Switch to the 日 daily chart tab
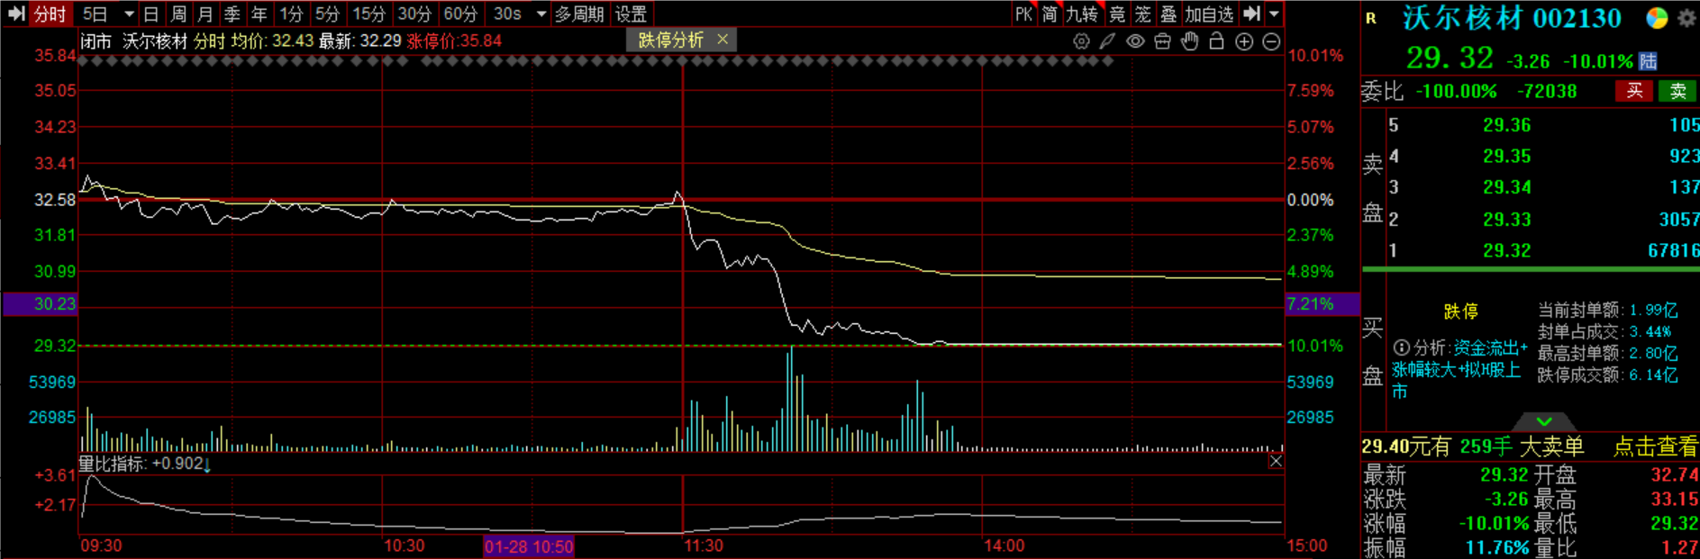The width and height of the screenshot is (1700, 559). coord(151,14)
